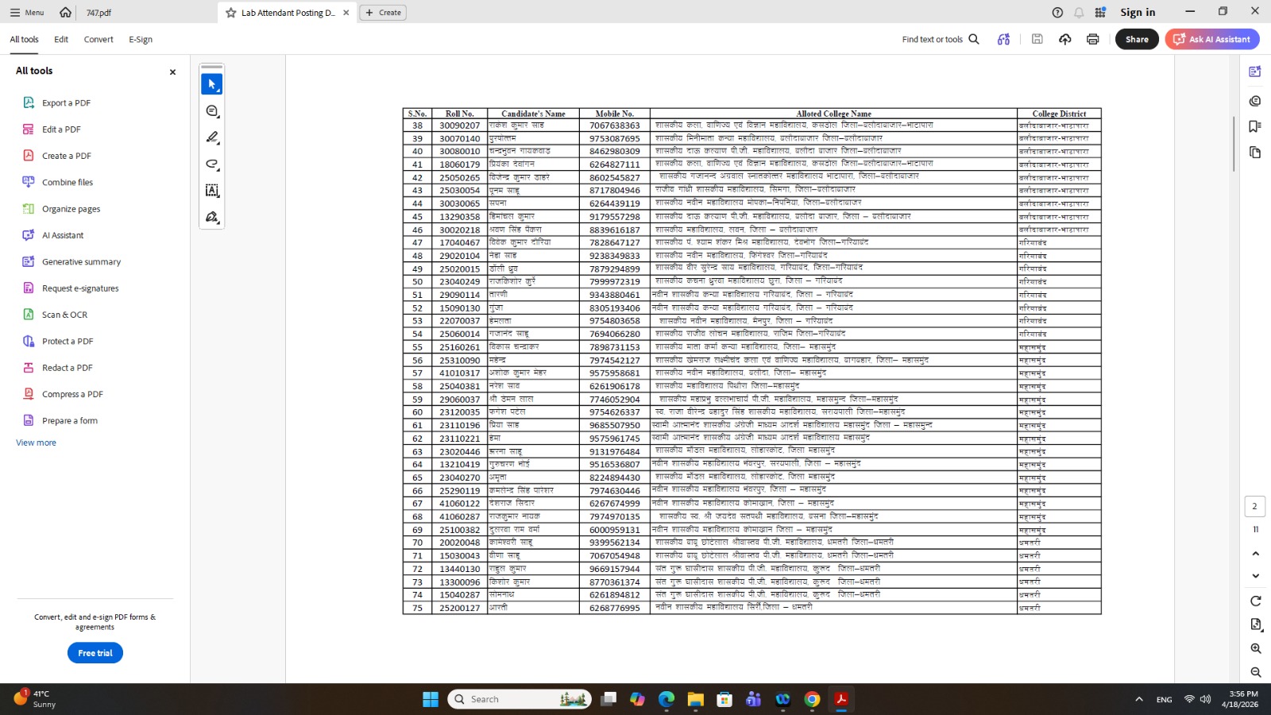1271x715 pixels.
Task: Expand View more tools list
Action: click(36, 443)
